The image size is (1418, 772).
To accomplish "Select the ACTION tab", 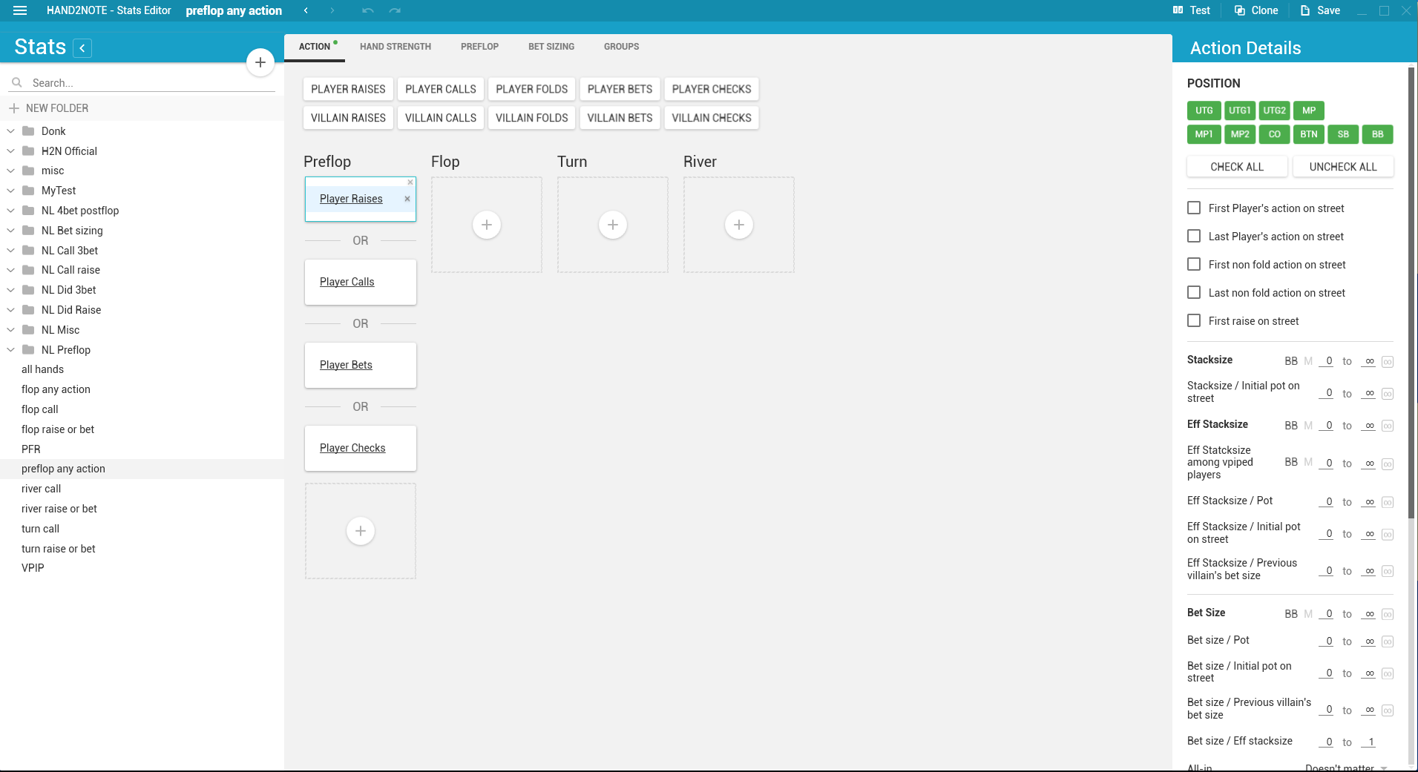I will pos(315,47).
